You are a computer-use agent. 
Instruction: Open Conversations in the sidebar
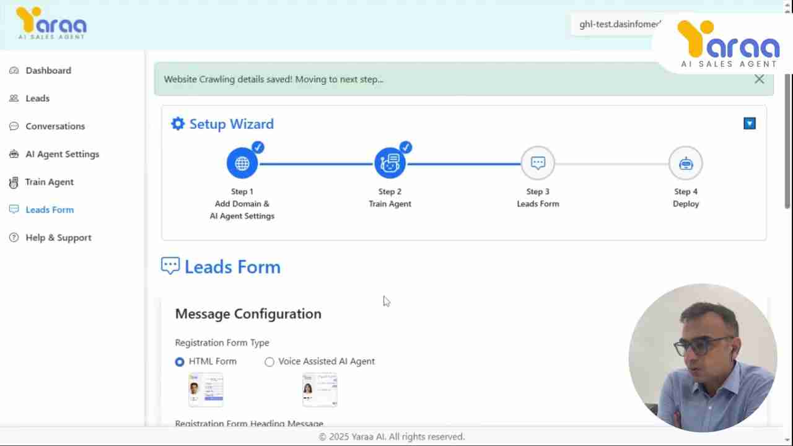click(x=55, y=126)
